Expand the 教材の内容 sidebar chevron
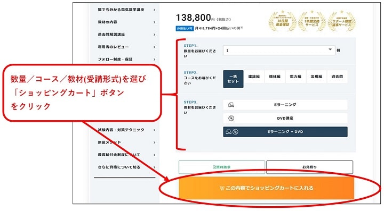Viewport: 384px width, 211px height. [154, 22]
